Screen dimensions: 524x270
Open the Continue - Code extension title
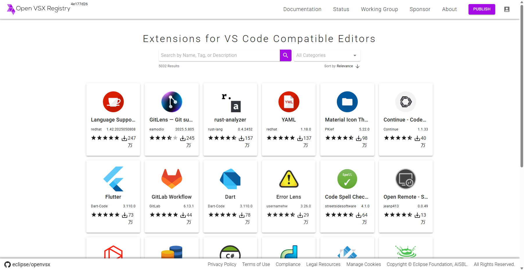tap(405, 120)
